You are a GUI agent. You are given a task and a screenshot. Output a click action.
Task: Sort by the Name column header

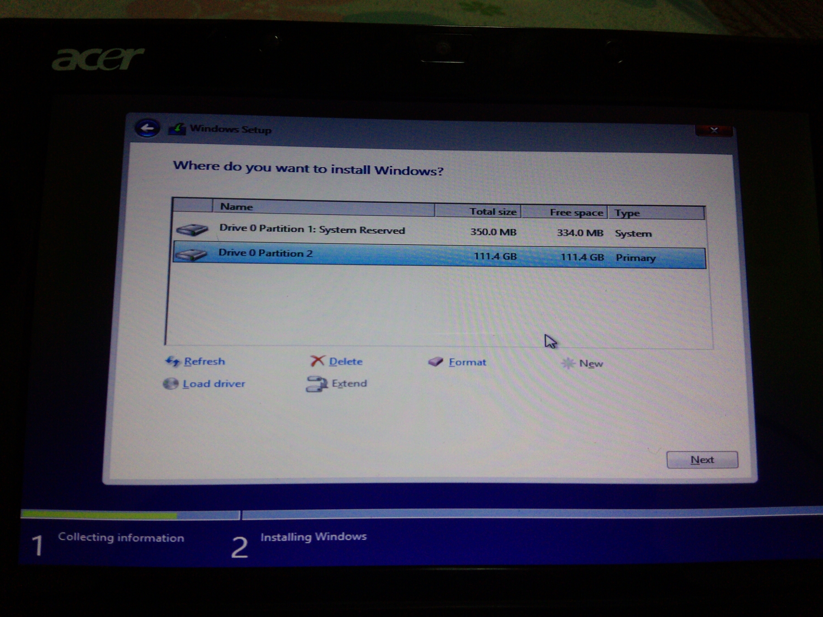point(323,207)
